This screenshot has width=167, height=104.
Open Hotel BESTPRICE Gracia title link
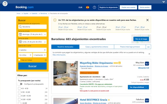click(x=93, y=100)
